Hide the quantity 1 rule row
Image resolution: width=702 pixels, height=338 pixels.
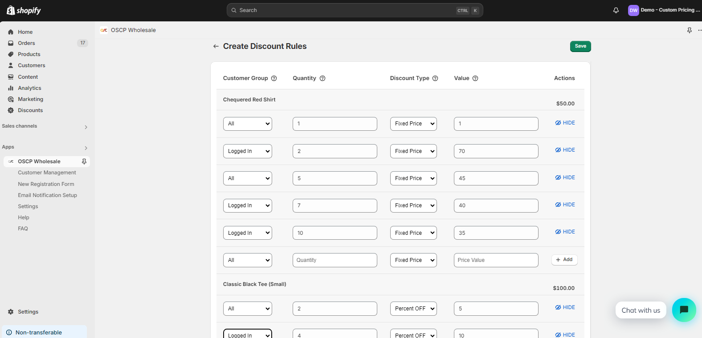[565, 123]
